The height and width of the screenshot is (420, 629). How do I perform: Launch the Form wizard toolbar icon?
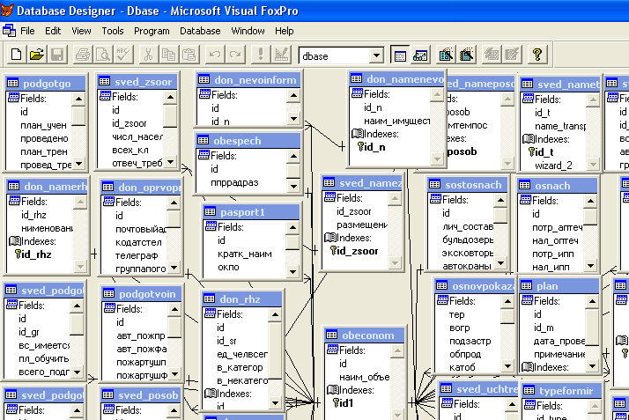(446, 55)
